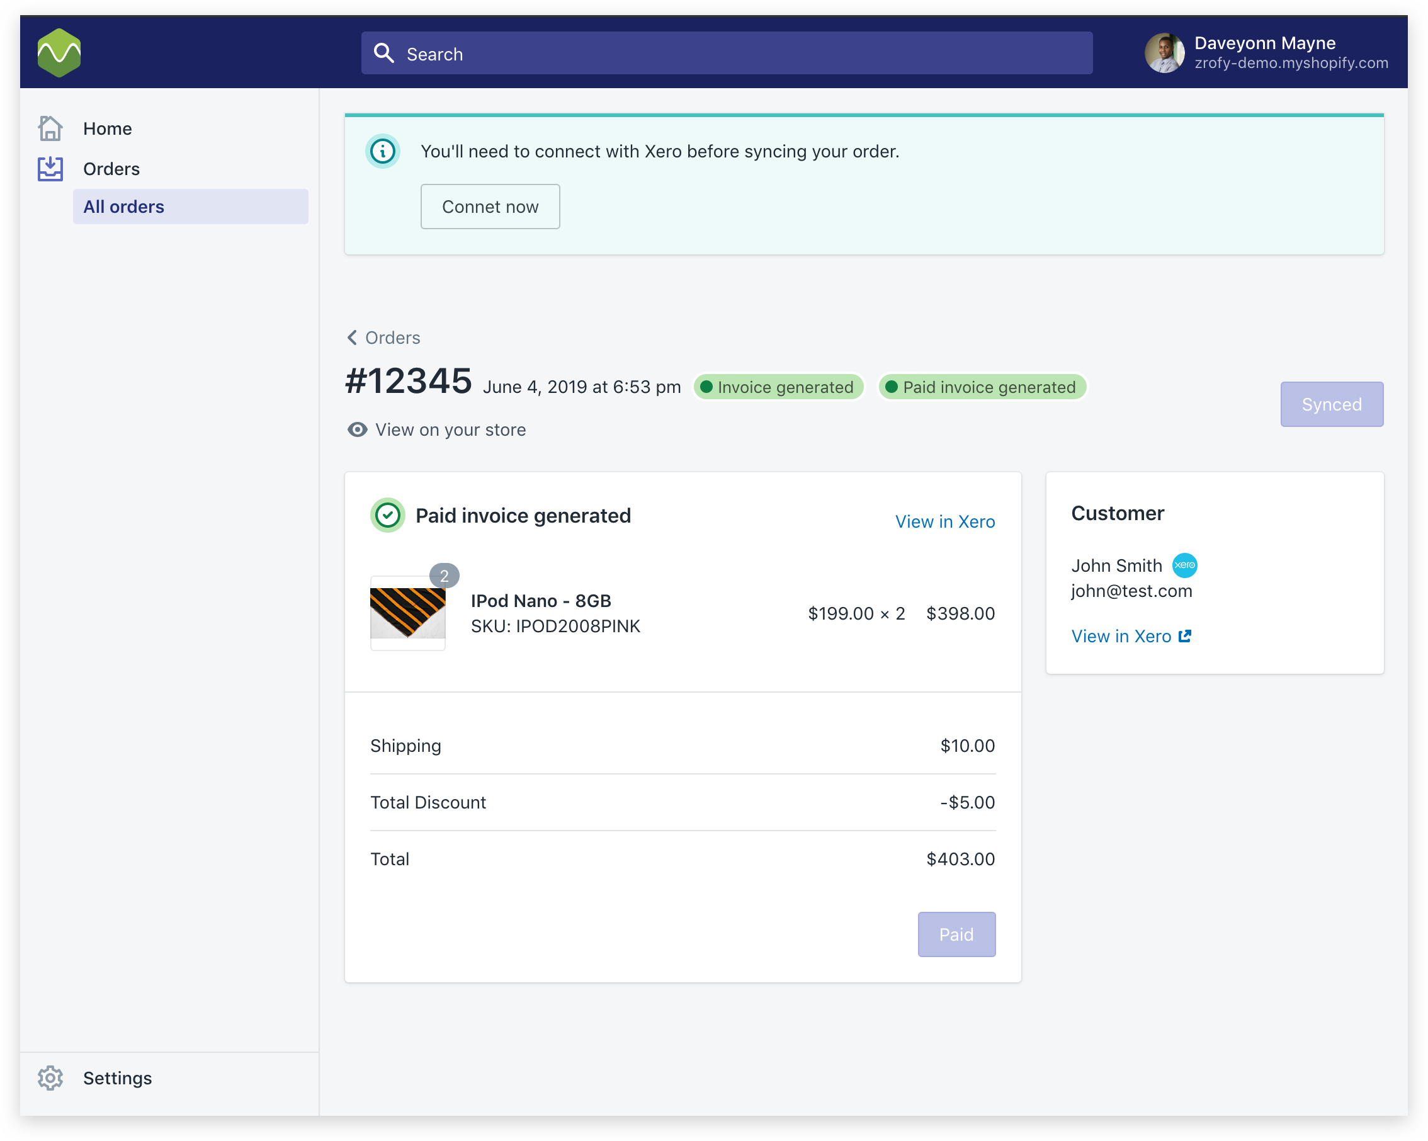Click the IPod Nano - 8GB product name

pos(541,601)
